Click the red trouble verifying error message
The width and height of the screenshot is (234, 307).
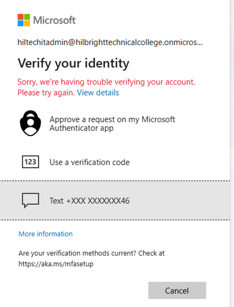(x=106, y=82)
